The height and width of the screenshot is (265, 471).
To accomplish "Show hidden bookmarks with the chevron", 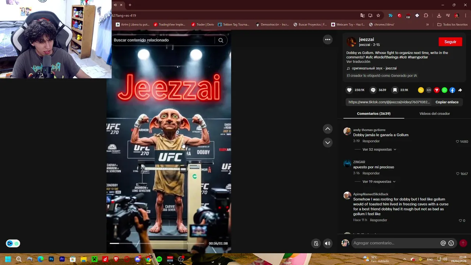I will (x=427, y=25).
